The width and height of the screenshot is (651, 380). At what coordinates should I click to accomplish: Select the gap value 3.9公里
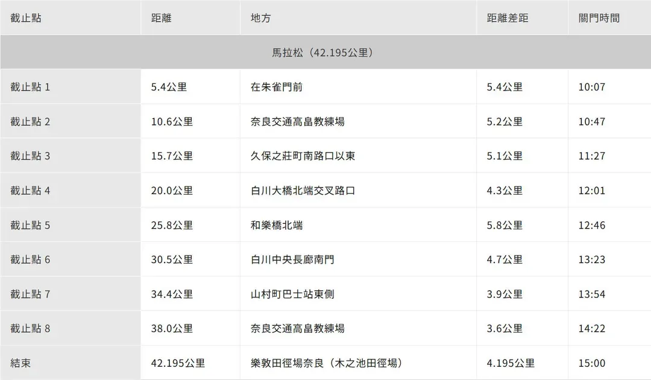click(x=505, y=294)
